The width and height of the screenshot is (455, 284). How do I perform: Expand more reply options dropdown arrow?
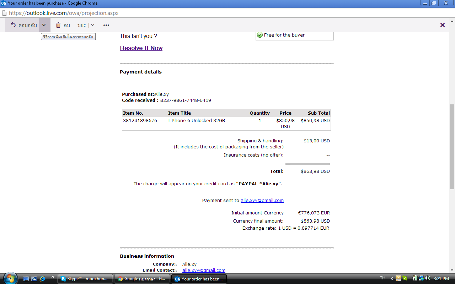pyautogui.click(x=44, y=25)
